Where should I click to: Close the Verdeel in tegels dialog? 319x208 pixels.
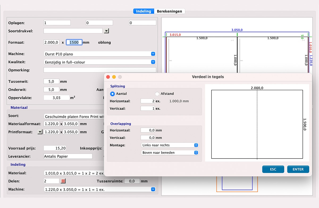point(108,77)
